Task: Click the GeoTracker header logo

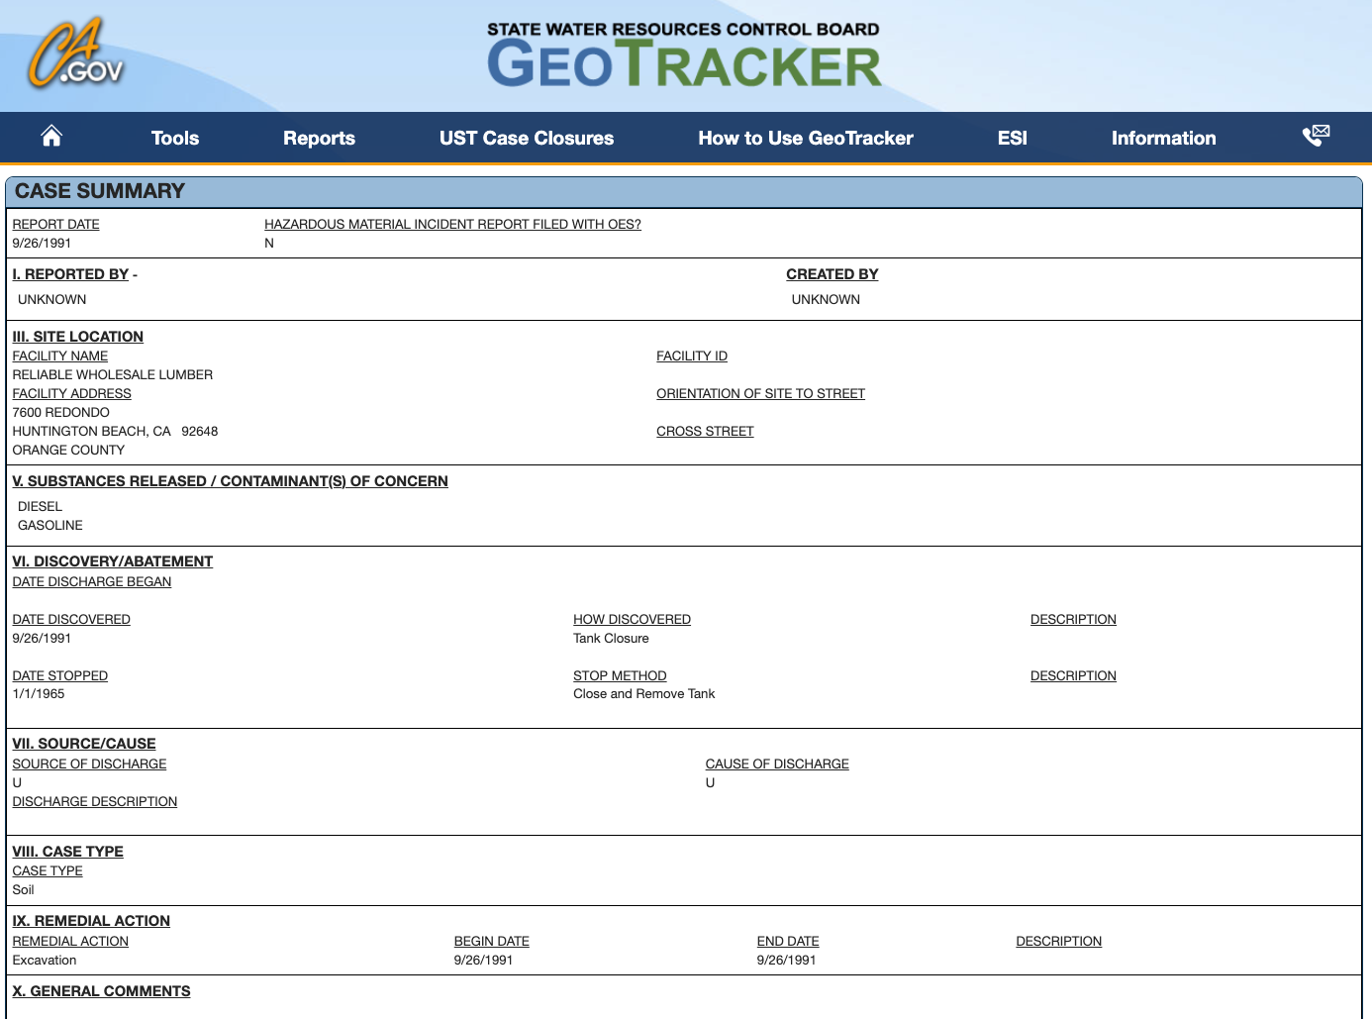Action: (x=683, y=56)
